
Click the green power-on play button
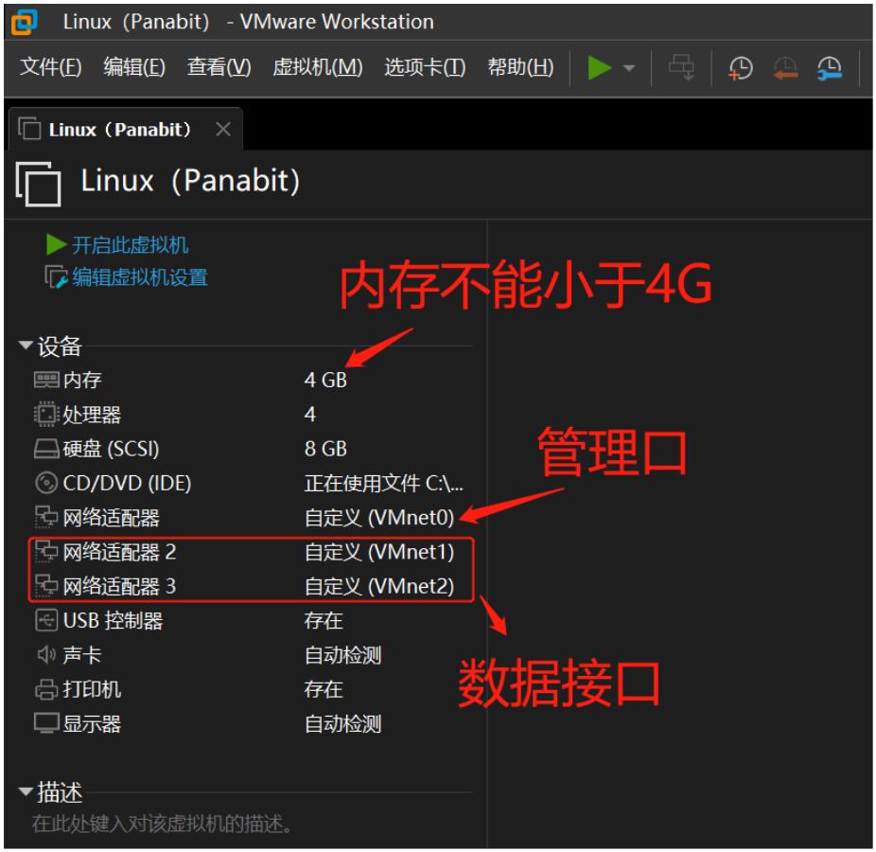599,68
